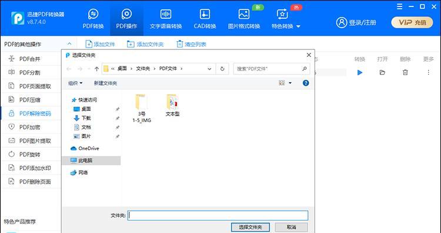
Task: Select PDF添加水印 in the sidebar
Action: tap(31, 168)
